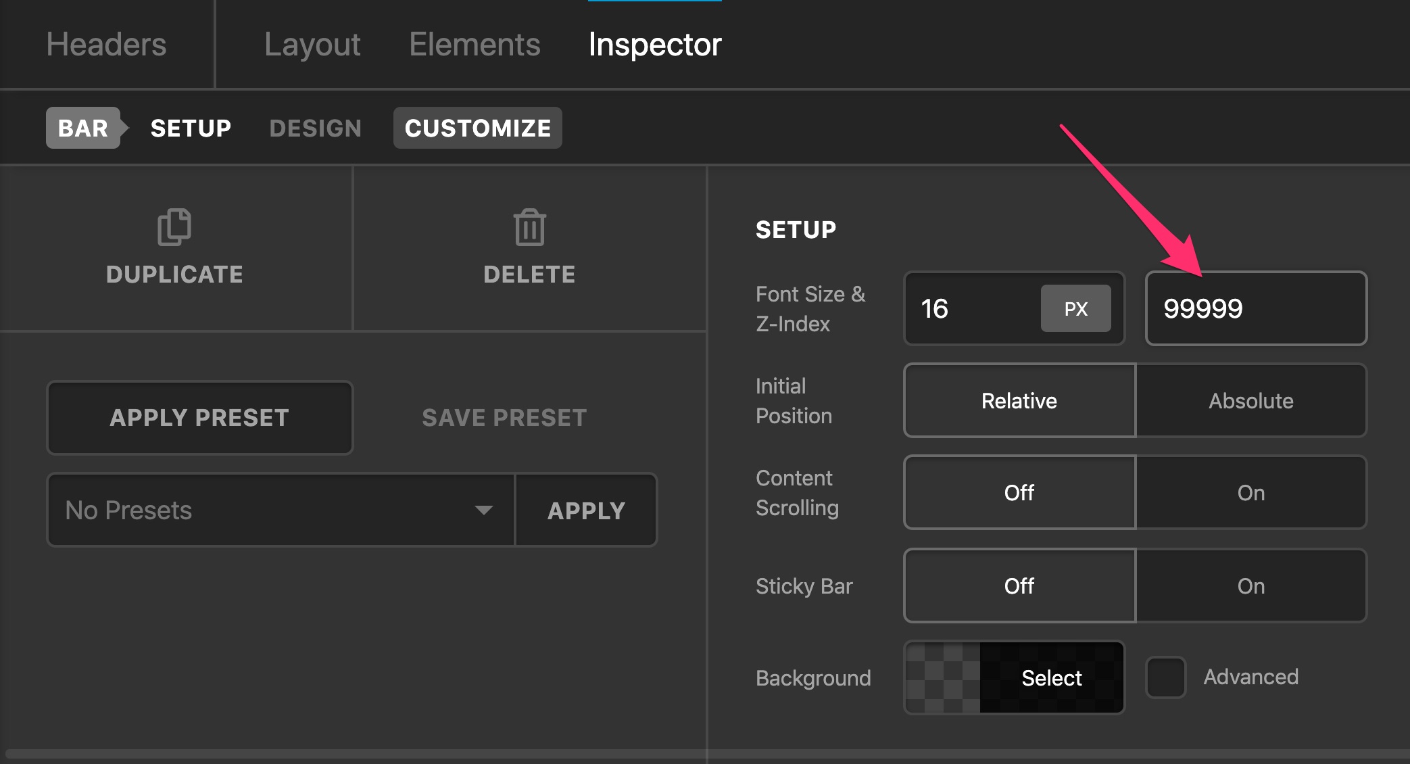Set Initial Position to Relative
Viewport: 1410px width, 764px height.
click(1019, 400)
